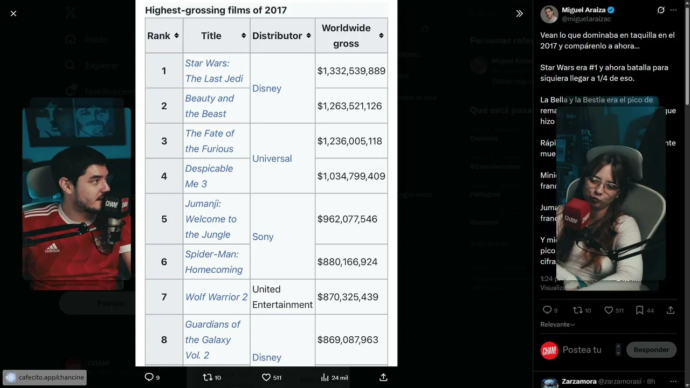Open the Miguel Araiza display name link
The width and height of the screenshot is (690, 388).
coord(583,10)
